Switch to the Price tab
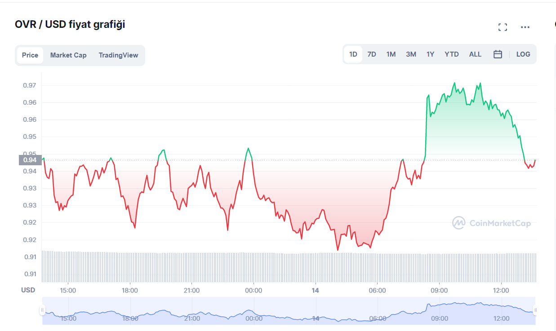 pyautogui.click(x=30, y=55)
